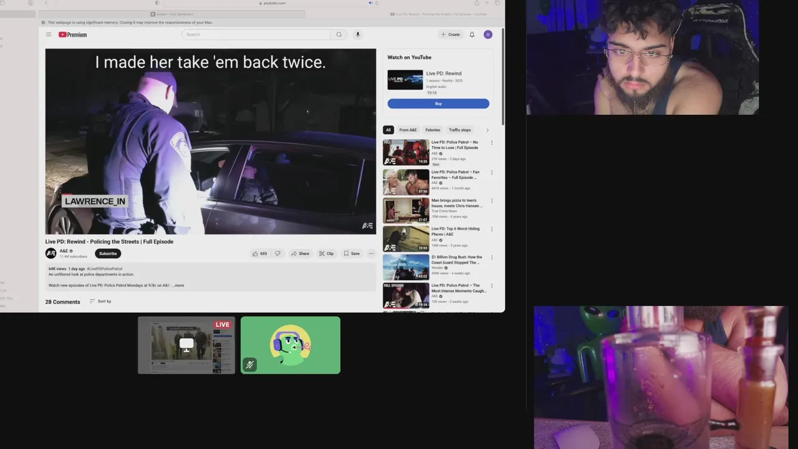The width and height of the screenshot is (798, 449).
Task: Dismiss the significant memory warning banner
Action: tap(43, 22)
